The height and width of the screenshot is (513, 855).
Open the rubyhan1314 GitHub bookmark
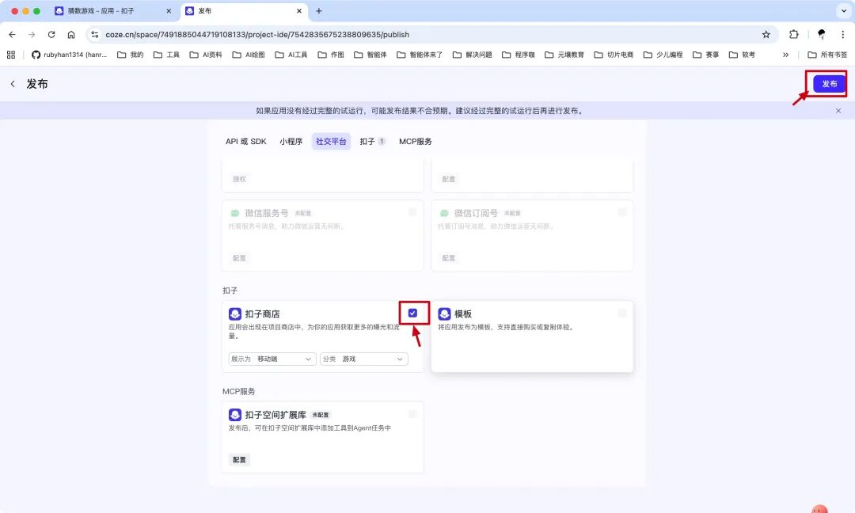[69, 55]
